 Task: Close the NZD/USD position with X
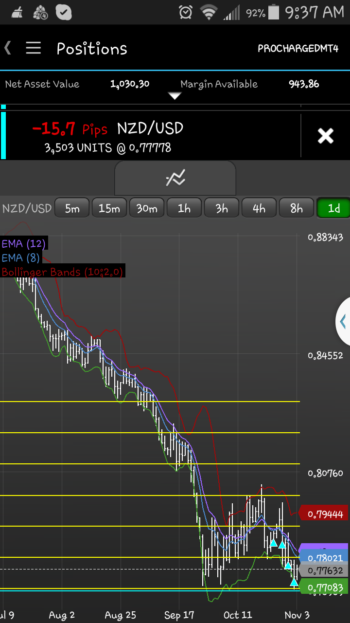coord(325,136)
